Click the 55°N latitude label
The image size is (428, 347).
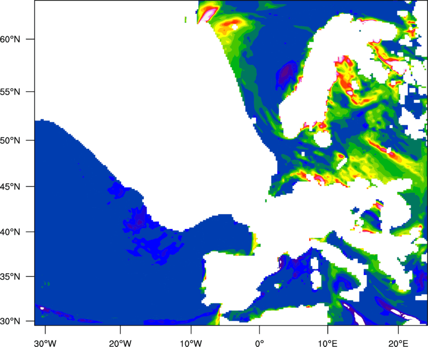(x=10, y=92)
